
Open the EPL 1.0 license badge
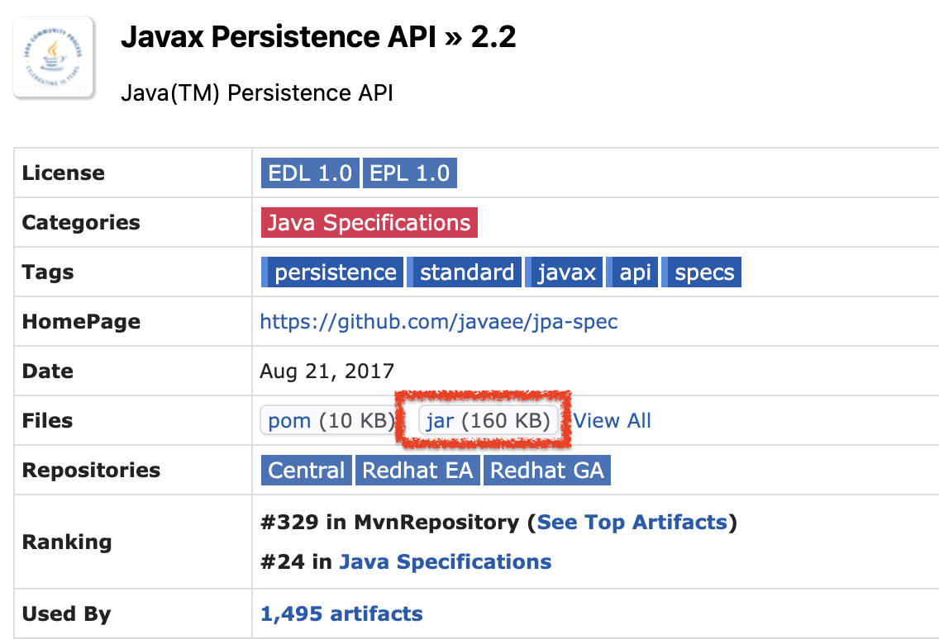click(x=410, y=173)
